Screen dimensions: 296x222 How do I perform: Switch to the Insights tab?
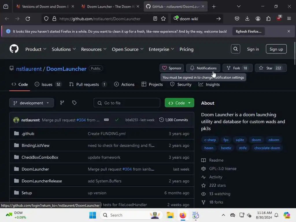pyautogui.click(x=209, y=84)
